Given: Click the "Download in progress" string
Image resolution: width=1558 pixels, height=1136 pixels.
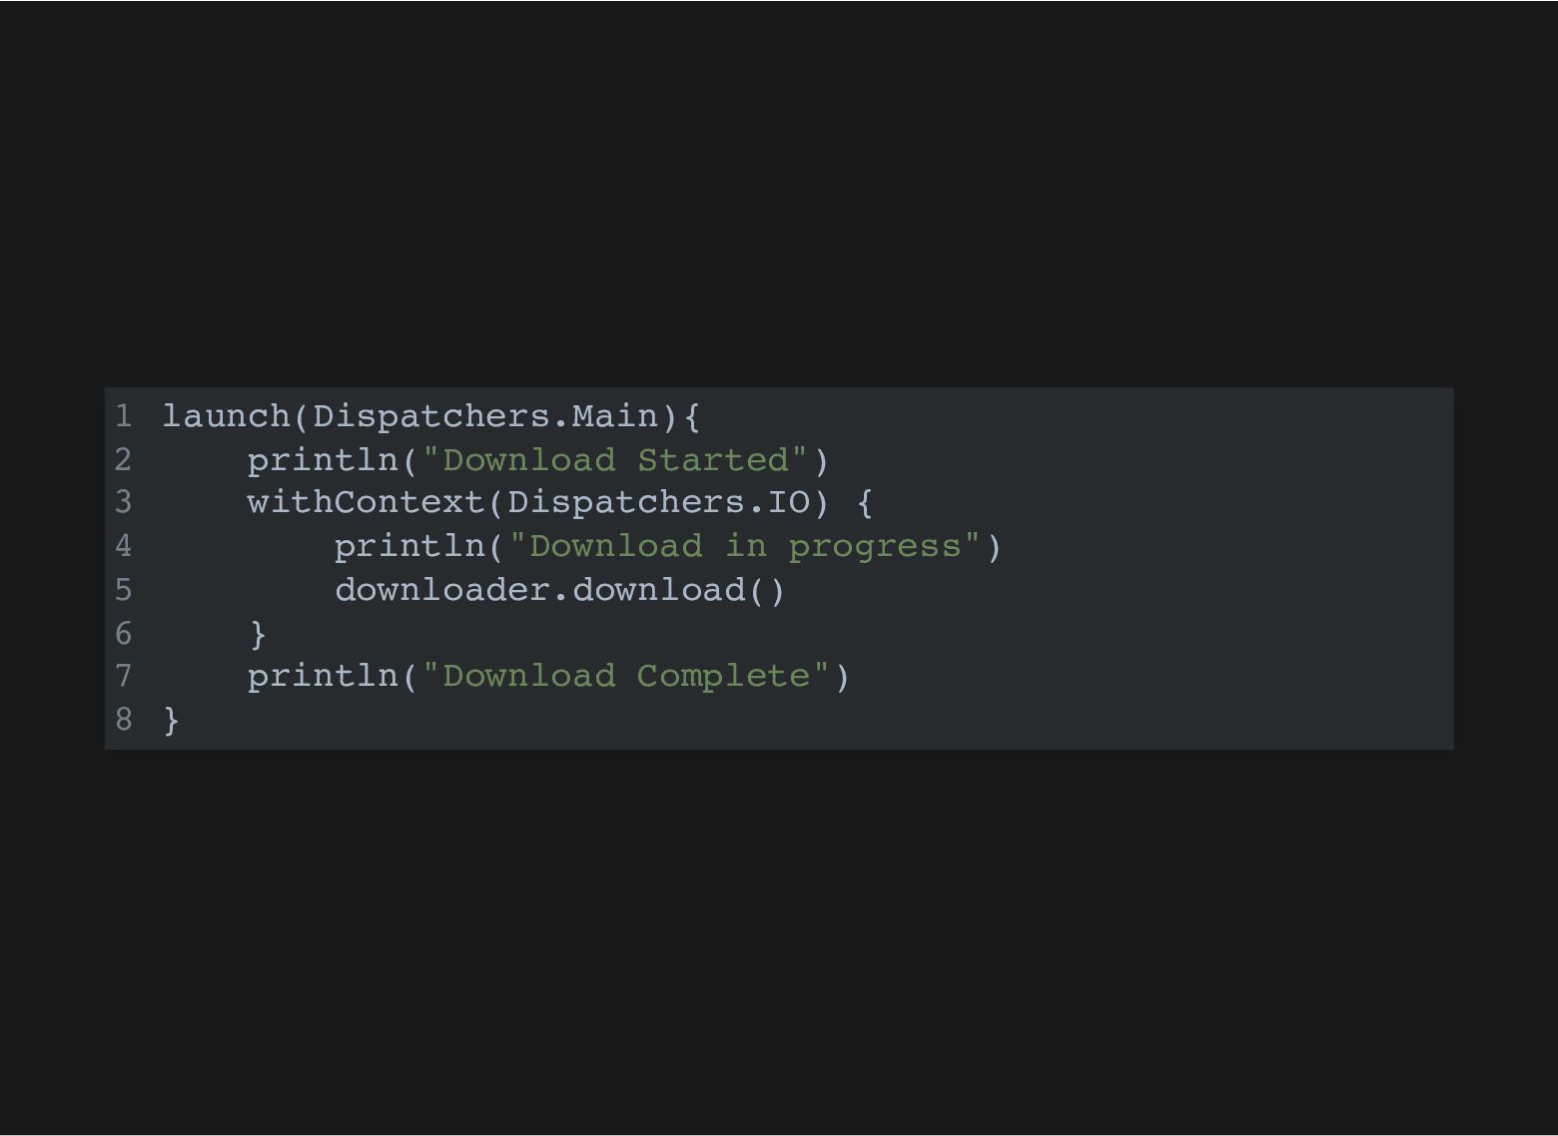Looking at the screenshot, I should click(x=745, y=546).
